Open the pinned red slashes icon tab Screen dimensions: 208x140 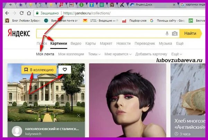pos(61,5)
